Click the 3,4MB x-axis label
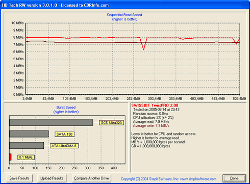 [x=27, y=98]
